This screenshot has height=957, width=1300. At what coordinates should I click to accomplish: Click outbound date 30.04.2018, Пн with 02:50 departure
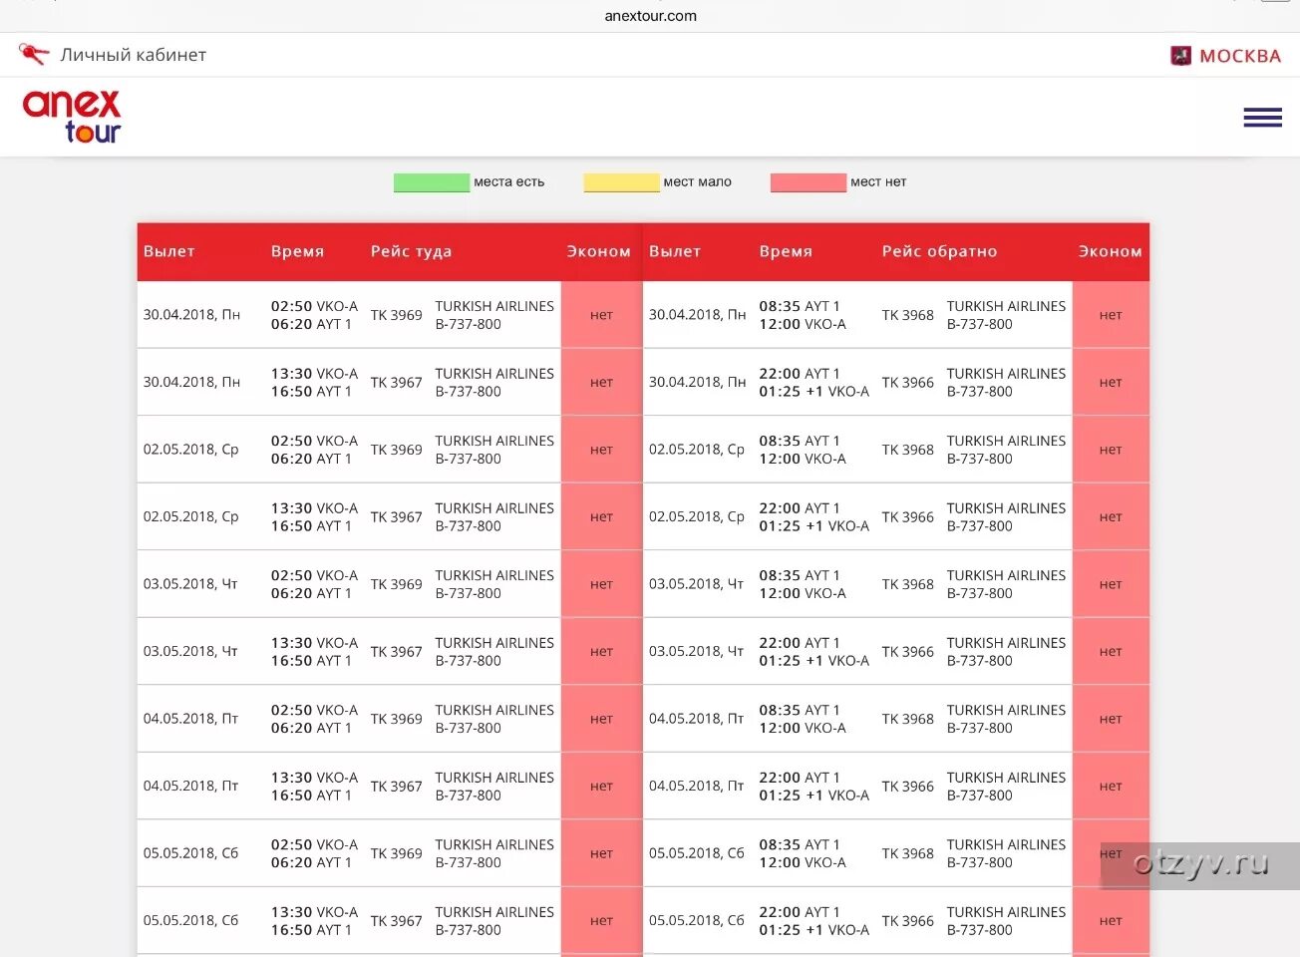191,315
